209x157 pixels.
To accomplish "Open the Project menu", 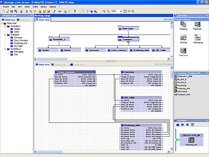I will 6,7.
